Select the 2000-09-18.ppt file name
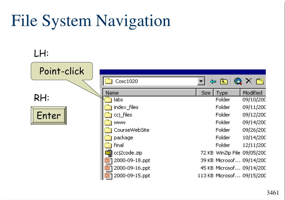This screenshot has height=200, width=285. coord(132,161)
